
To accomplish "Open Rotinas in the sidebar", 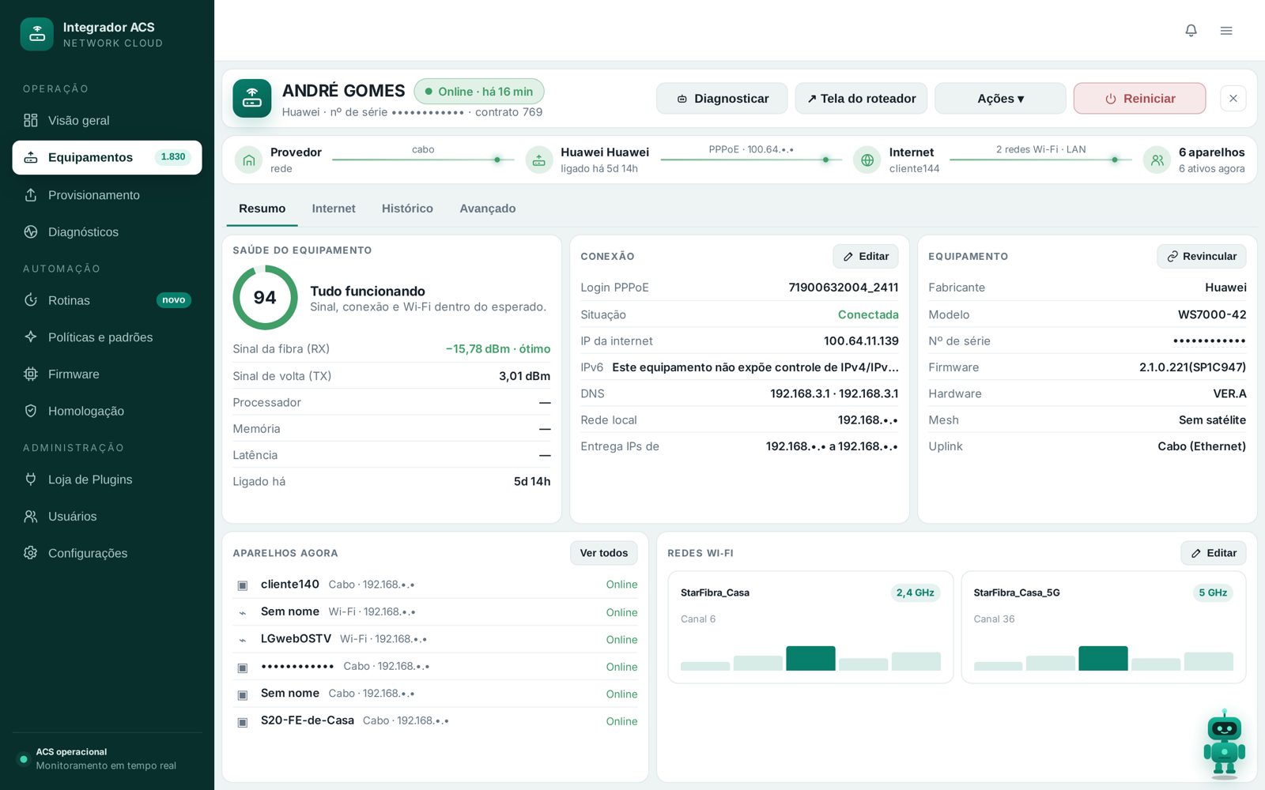I will pos(107,300).
